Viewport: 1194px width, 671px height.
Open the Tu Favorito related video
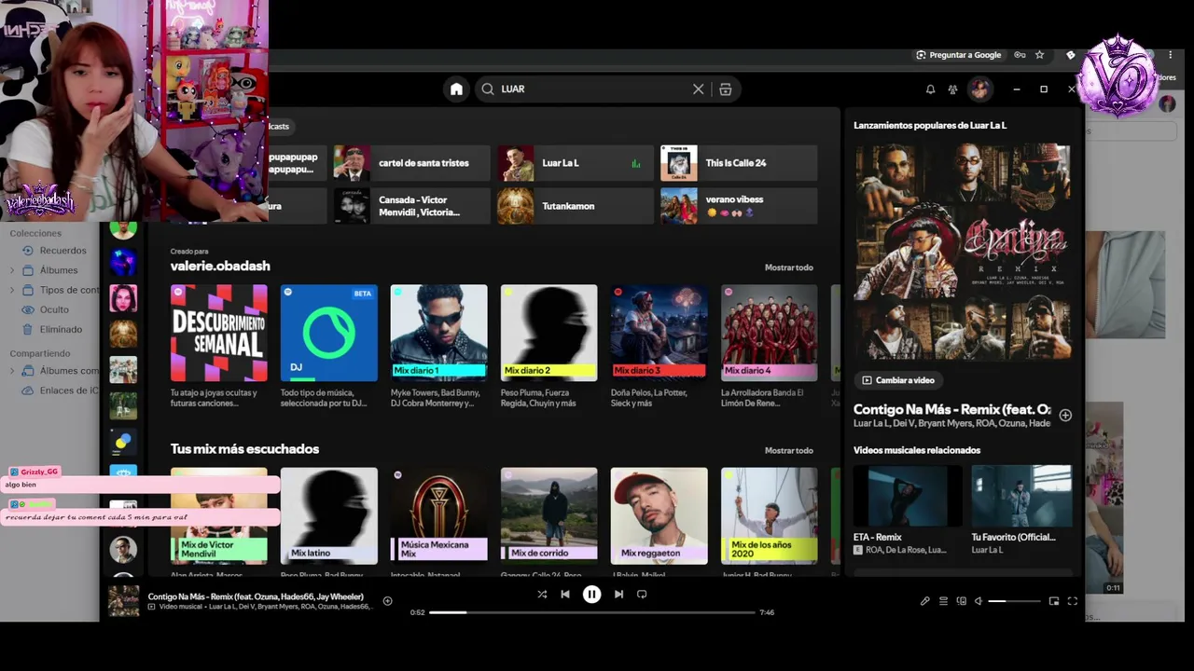(1021, 511)
